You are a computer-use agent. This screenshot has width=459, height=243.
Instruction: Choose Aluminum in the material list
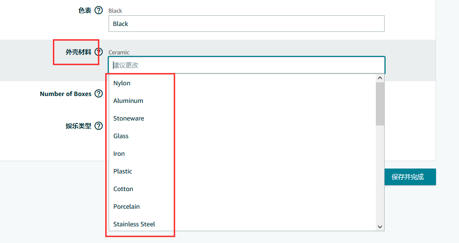tap(128, 101)
